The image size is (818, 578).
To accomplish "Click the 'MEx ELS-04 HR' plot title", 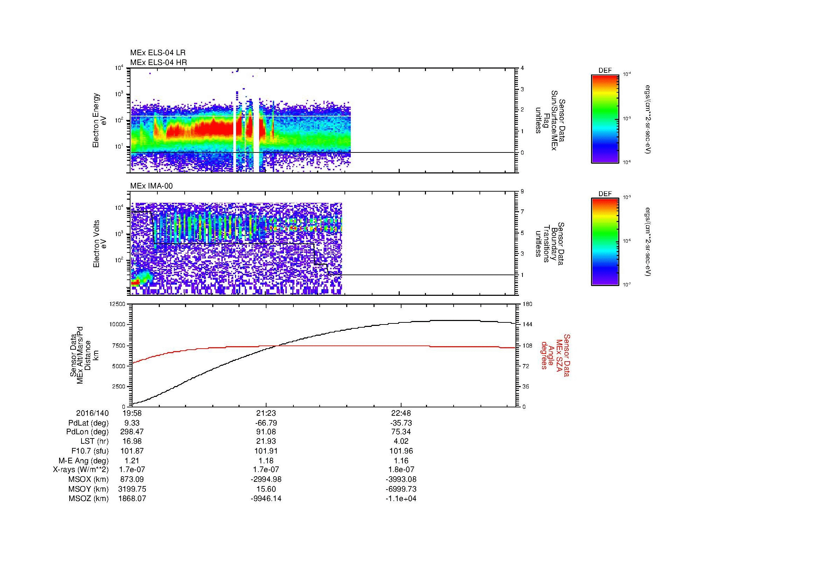I will [x=158, y=62].
